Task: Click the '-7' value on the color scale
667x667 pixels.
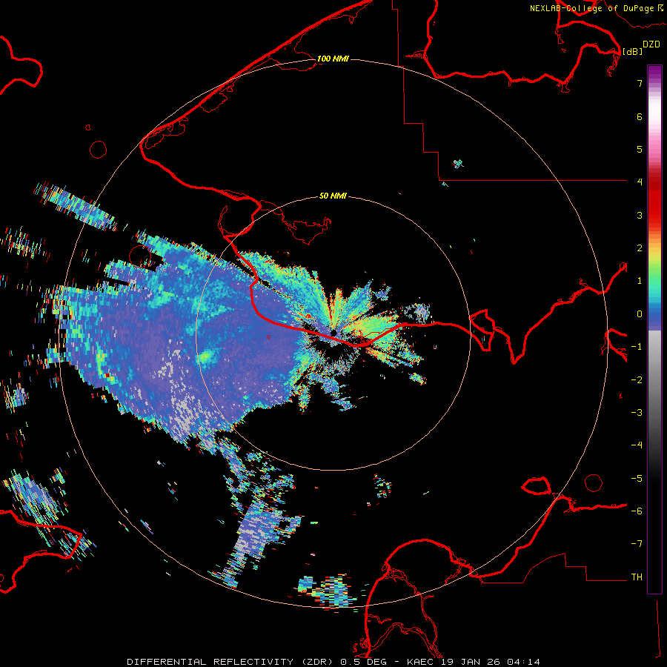Action: point(637,544)
